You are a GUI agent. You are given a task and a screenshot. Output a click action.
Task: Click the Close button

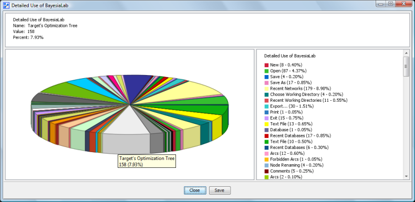click(x=195, y=190)
